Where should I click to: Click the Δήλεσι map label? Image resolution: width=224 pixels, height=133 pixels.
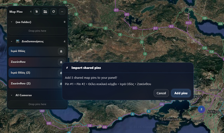click(x=199, y=35)
